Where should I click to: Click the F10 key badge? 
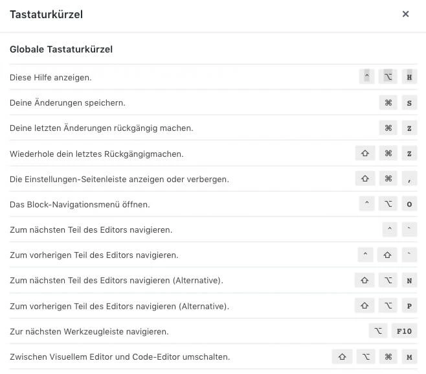pyautogui.click(x=404, y=331)
